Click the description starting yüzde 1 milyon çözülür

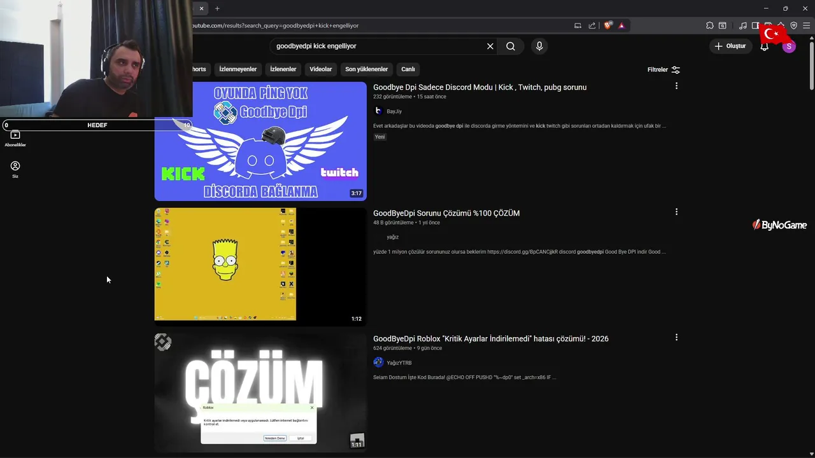(520, 252)
